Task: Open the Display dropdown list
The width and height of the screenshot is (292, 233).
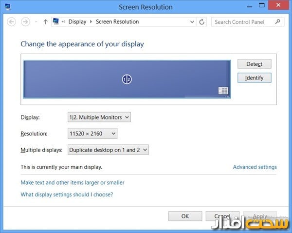Action: pyautogui.click(x=99, y=117)
